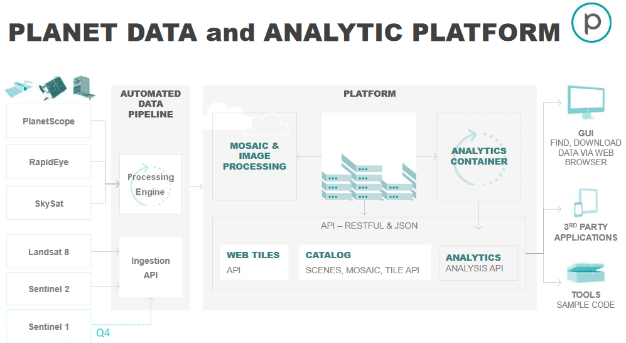Click the Sentinel 1 dashed box
The image size is (626, 343).
coord(49,326)
